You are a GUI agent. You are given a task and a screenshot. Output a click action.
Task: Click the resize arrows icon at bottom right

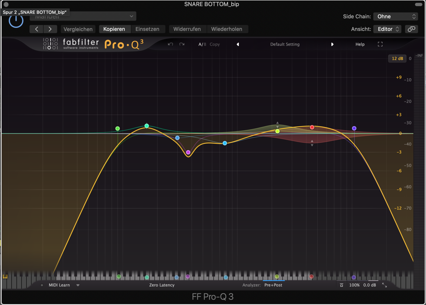[384, 285]
